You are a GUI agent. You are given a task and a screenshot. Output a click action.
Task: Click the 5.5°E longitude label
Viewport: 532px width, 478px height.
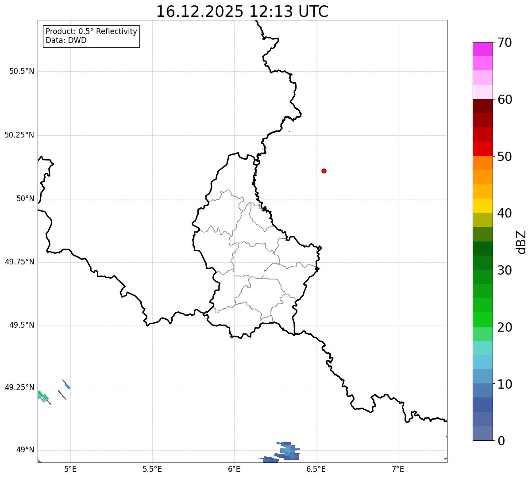152,469
